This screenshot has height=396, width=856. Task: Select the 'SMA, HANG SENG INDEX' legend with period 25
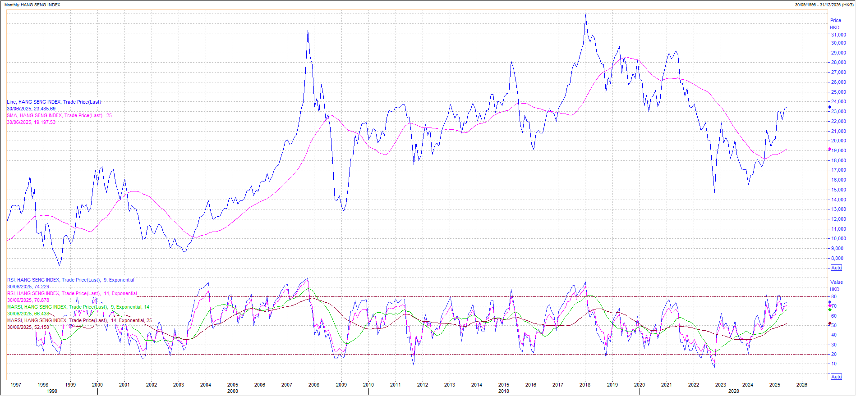coord(59,116)
